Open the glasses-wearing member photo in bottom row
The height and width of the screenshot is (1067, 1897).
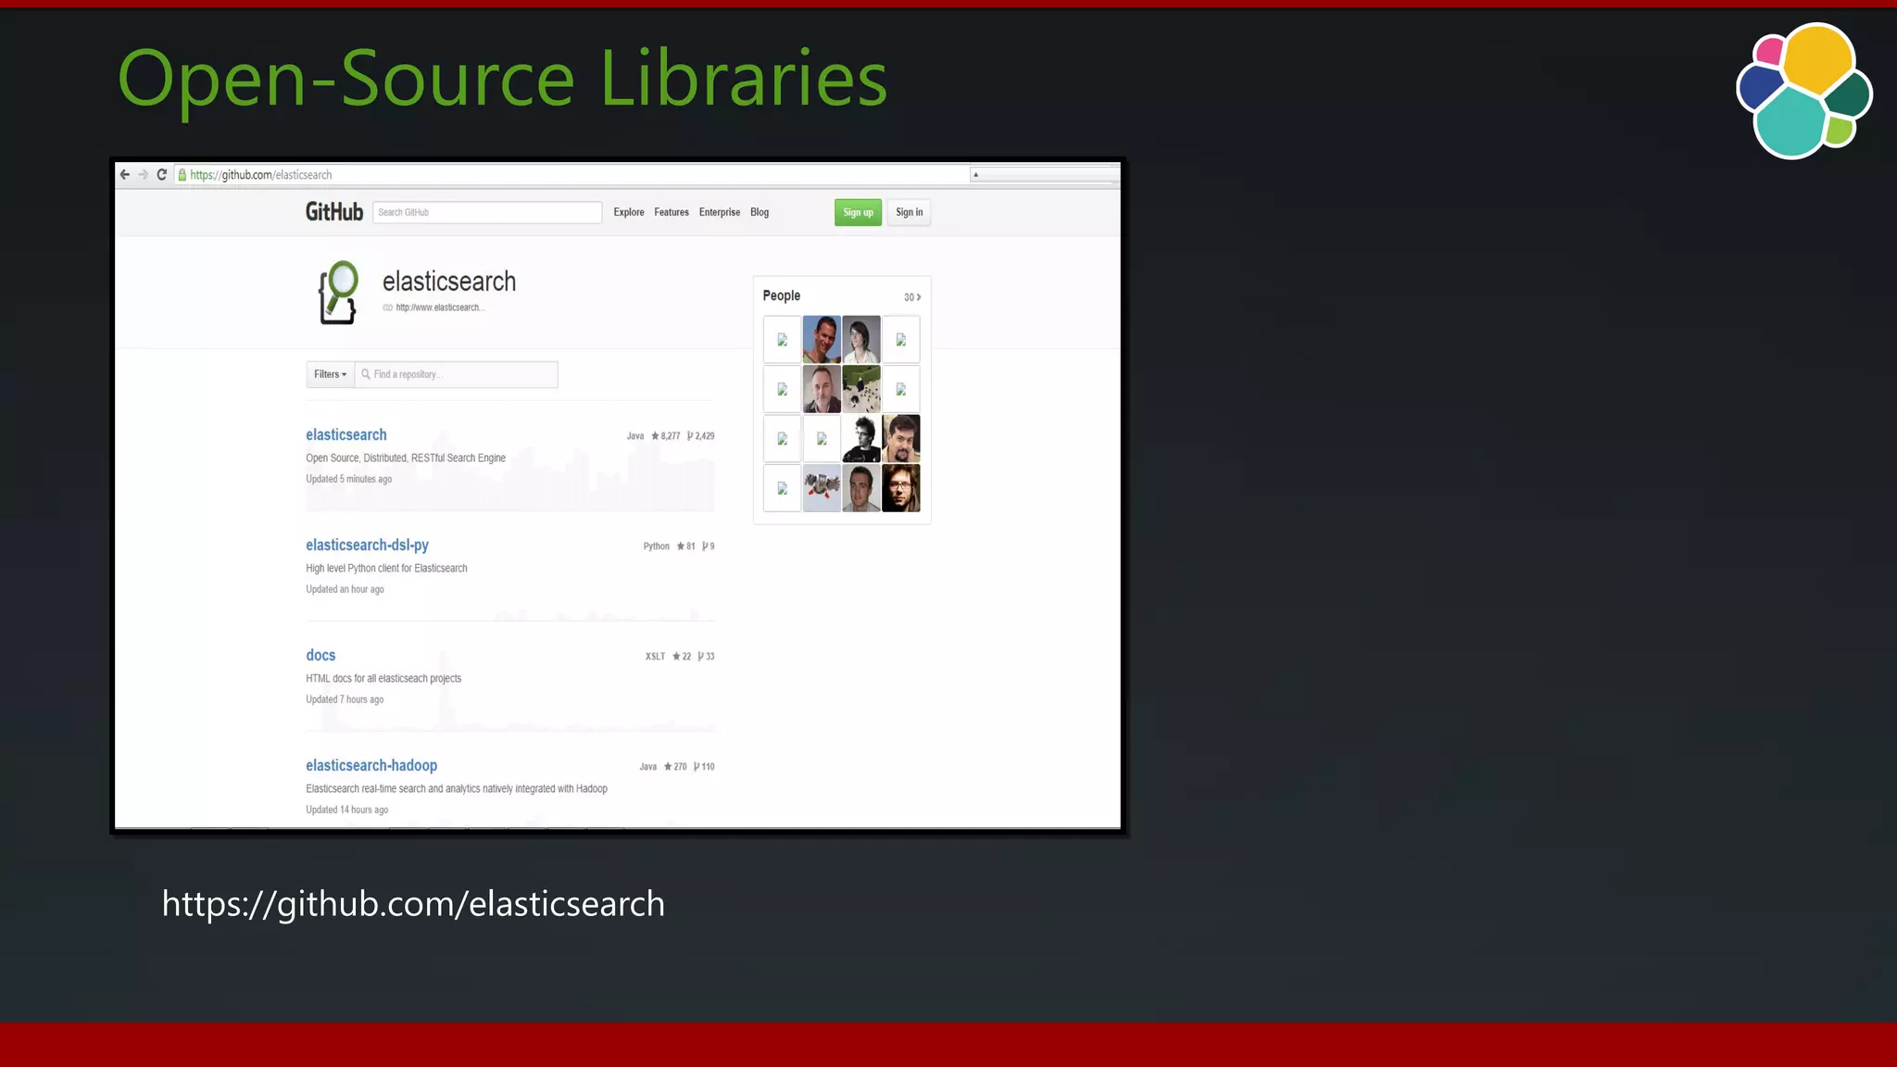click(901, 488)
